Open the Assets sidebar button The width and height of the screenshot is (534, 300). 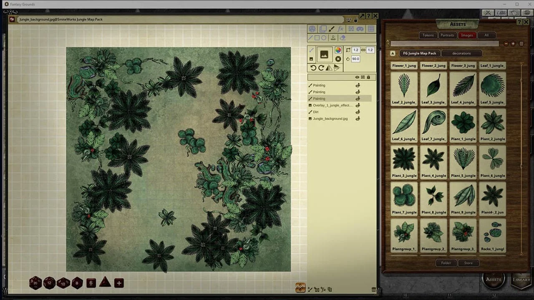494,279
